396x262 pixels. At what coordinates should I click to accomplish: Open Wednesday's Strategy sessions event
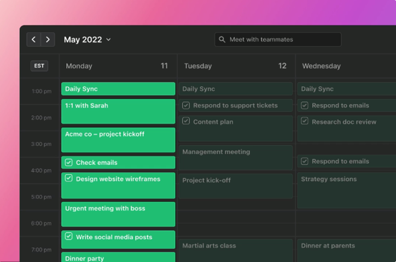tap(346, 190)
